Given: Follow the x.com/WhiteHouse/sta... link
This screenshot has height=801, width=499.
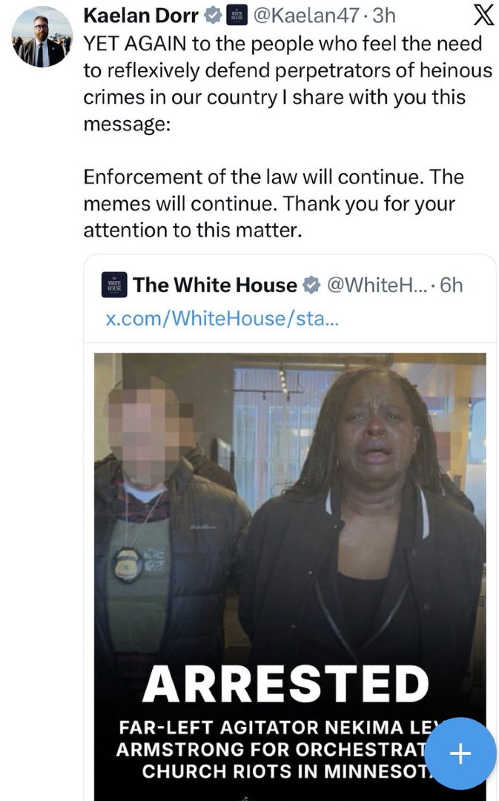Looking at the screenshot, I should [222, 318].
